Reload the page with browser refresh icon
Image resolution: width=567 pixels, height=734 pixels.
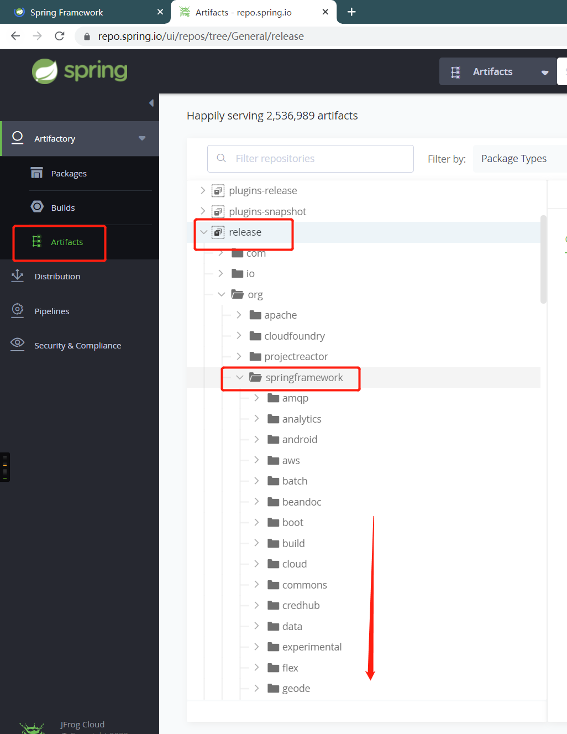60,36
